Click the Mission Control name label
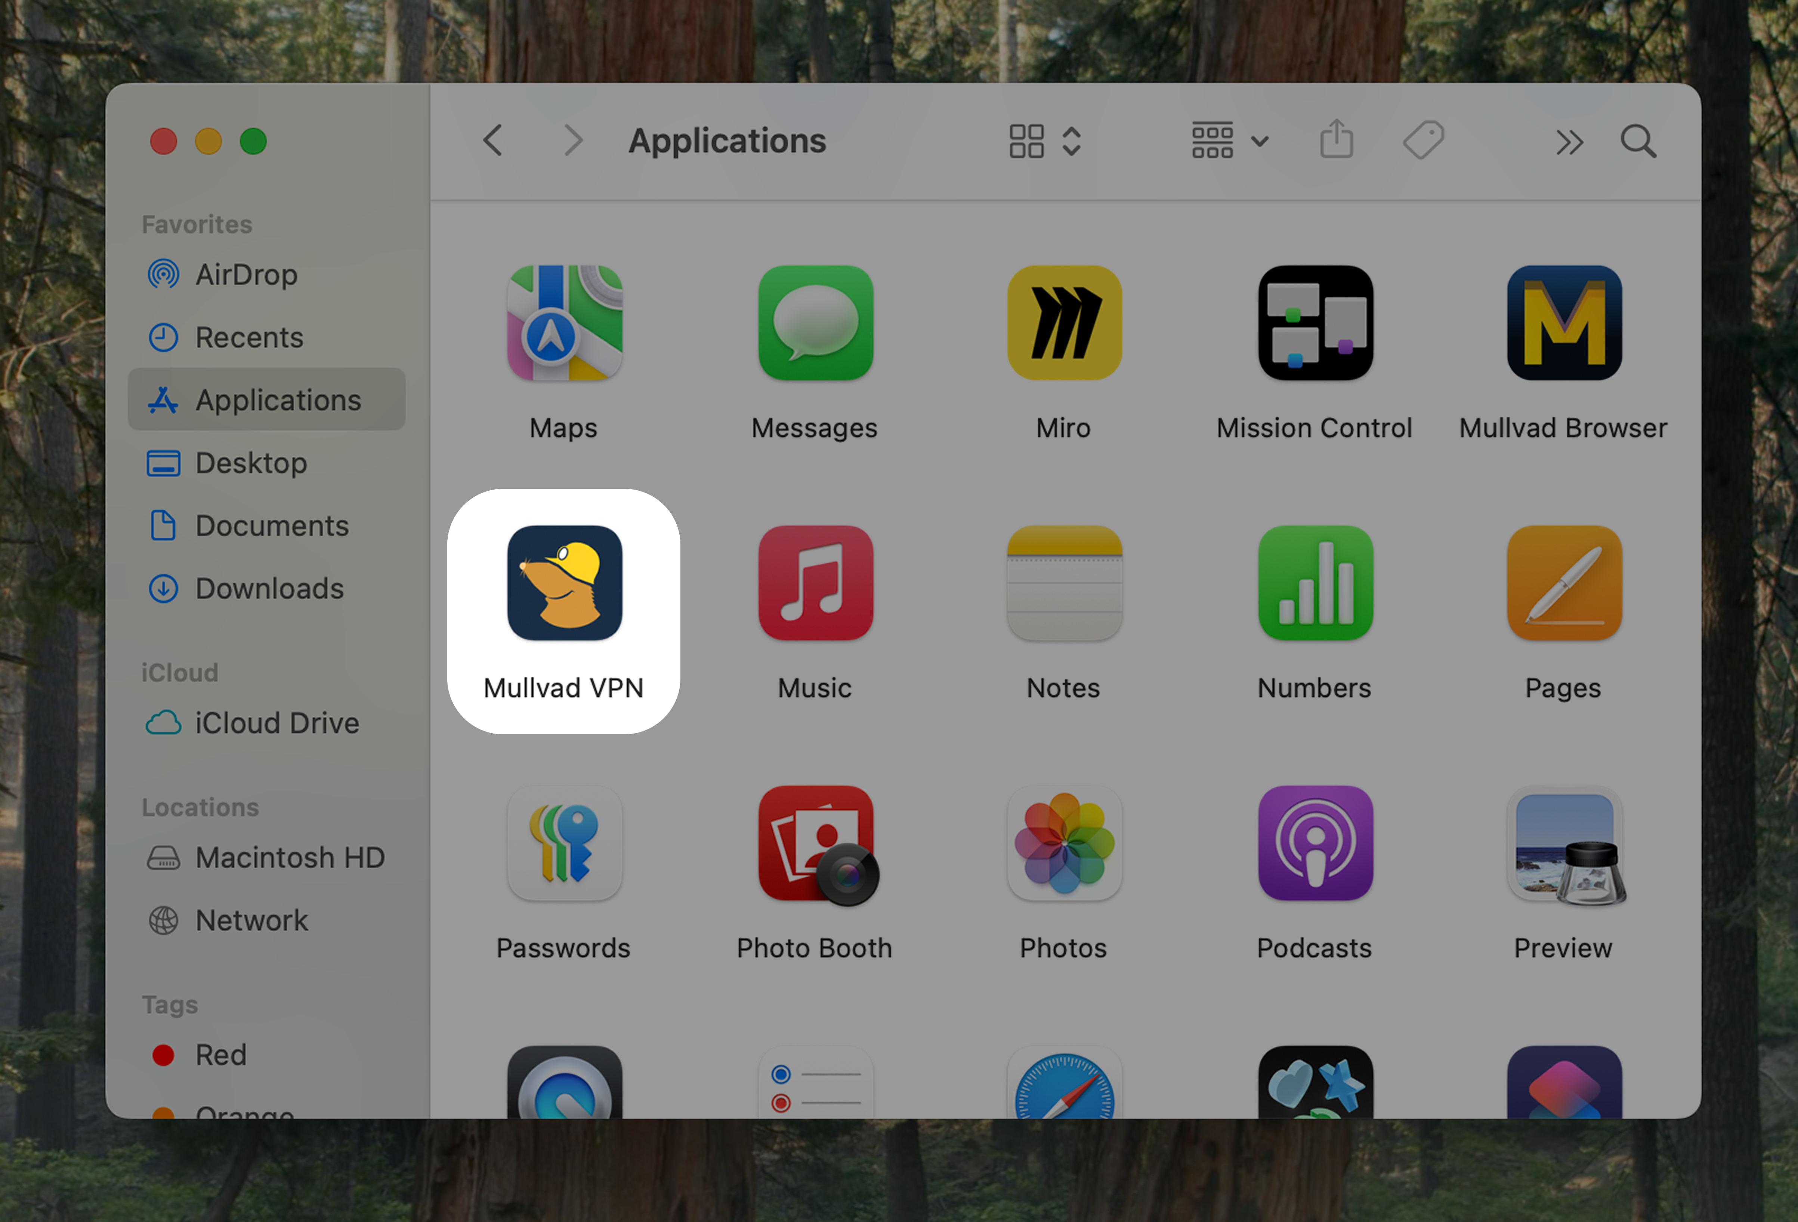This screenshot has width=1798, height=1222. pos(1314,428)
